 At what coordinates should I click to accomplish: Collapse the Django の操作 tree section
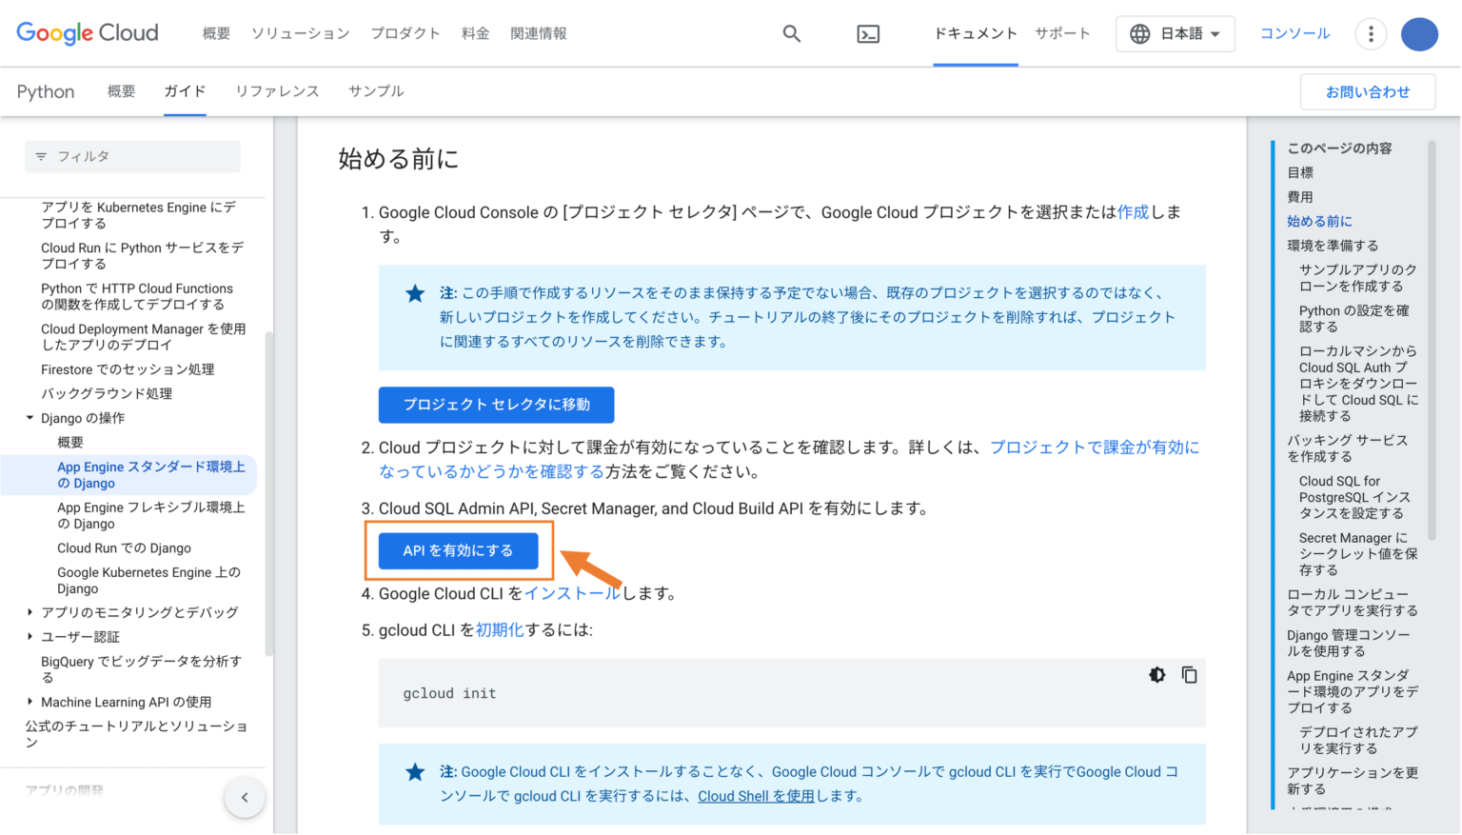click(x=30, y=417)
